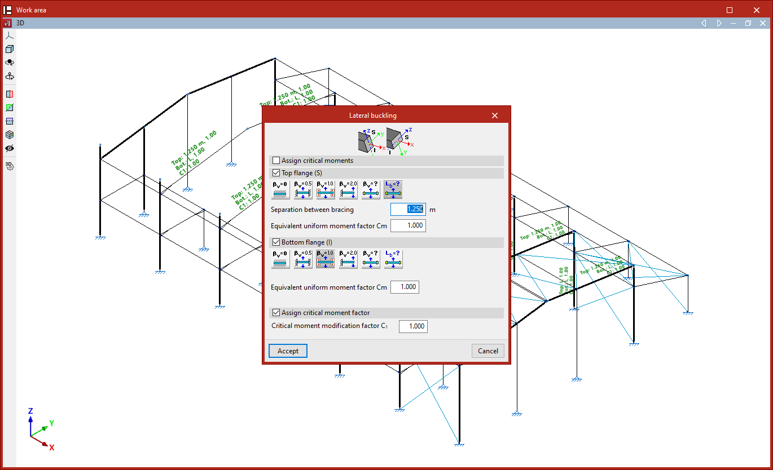Click the red-edged section plane icon
Viewport: 773px width, 470px height.
9,94
